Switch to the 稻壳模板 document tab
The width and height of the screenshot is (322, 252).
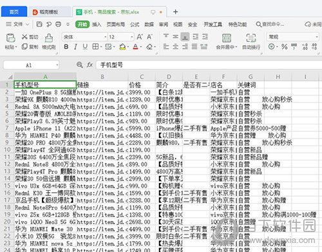click(x=50, y=12)
